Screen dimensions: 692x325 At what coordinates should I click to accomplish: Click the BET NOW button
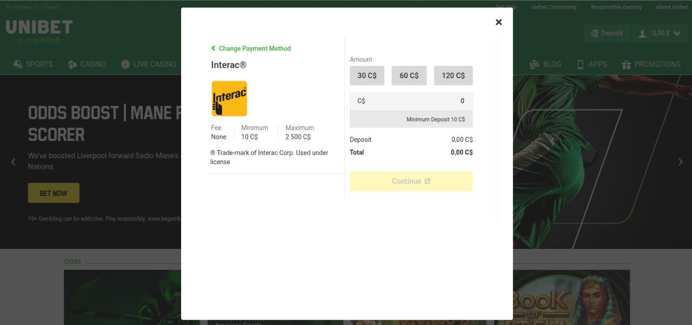click(54, 193)
